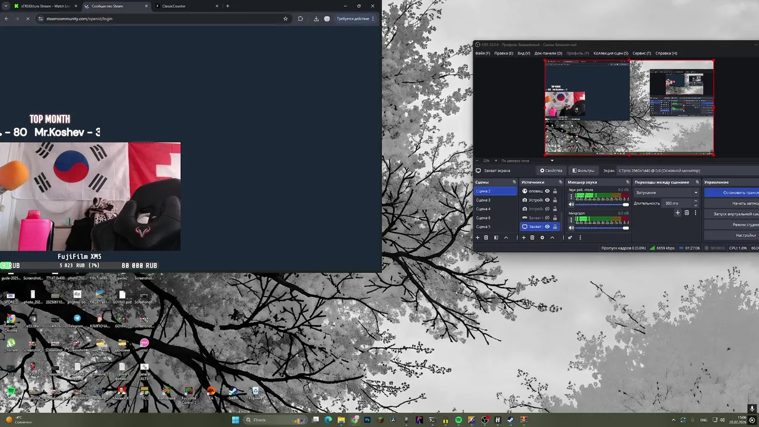Screen dimensions: 759x427
Task: Adjust the Микр/доп volume slider
Action: (602, 228)
